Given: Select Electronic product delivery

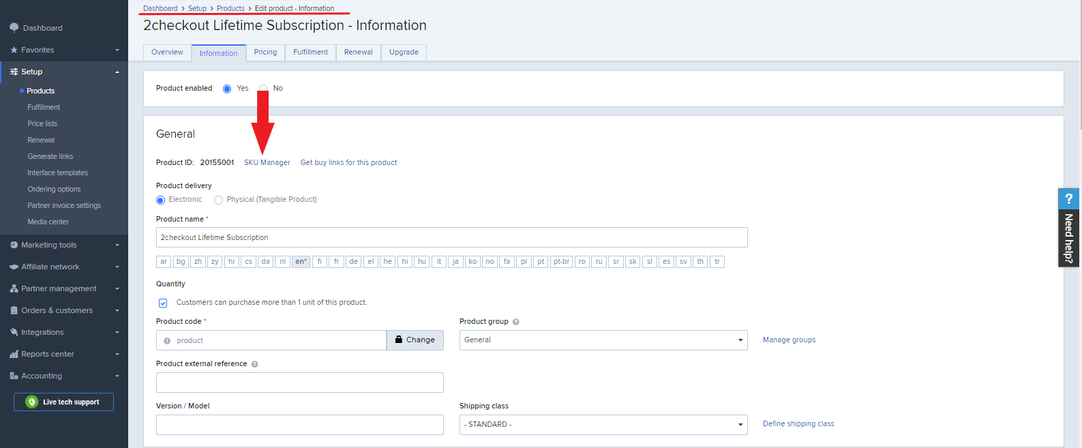Looking at the screenshot, I should pos(160,200).
